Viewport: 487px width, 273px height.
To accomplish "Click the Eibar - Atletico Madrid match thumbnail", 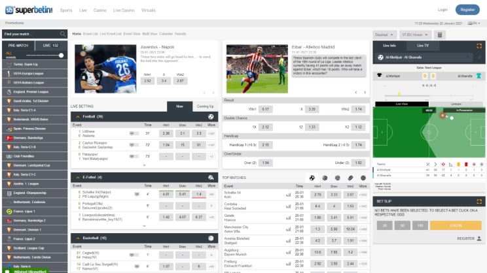I will (257, 69).
